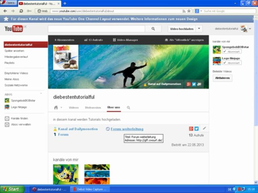
Task: Expand the dropdown next to home tab
Action: 61,108
